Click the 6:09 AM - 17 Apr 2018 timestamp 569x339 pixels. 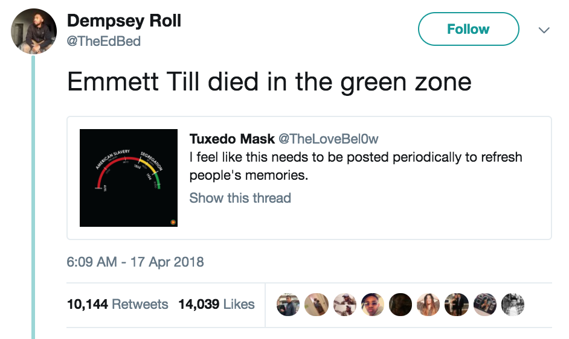(135, 262)
